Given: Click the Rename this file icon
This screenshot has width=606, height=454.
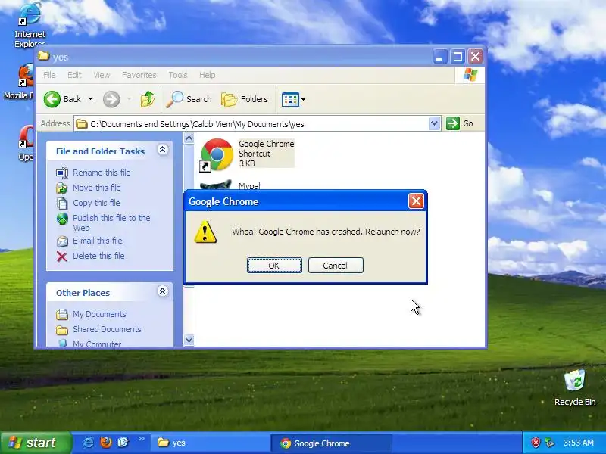Looking at the screenshot, I should click(62, 173).
